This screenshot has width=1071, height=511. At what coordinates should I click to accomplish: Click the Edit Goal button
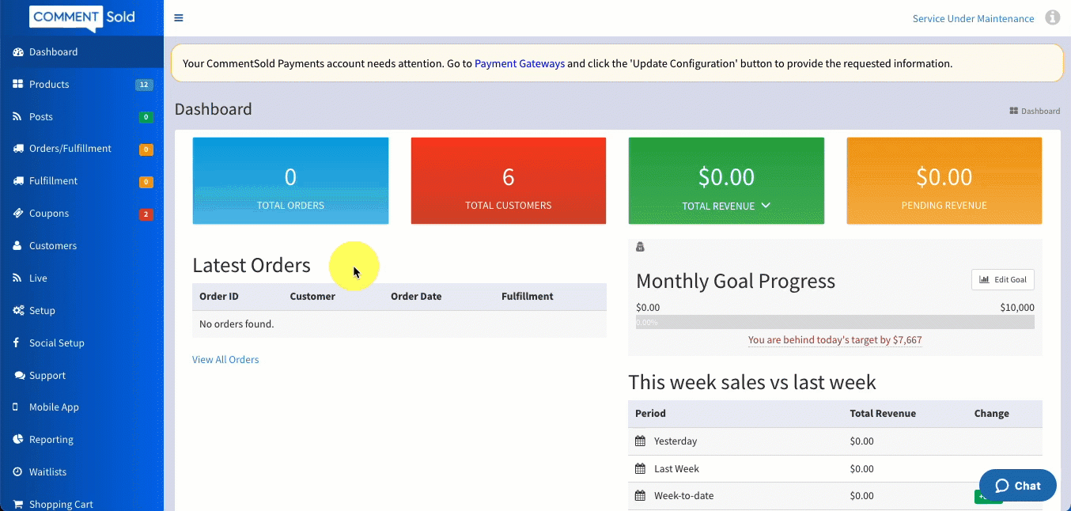click(1002, 280)
